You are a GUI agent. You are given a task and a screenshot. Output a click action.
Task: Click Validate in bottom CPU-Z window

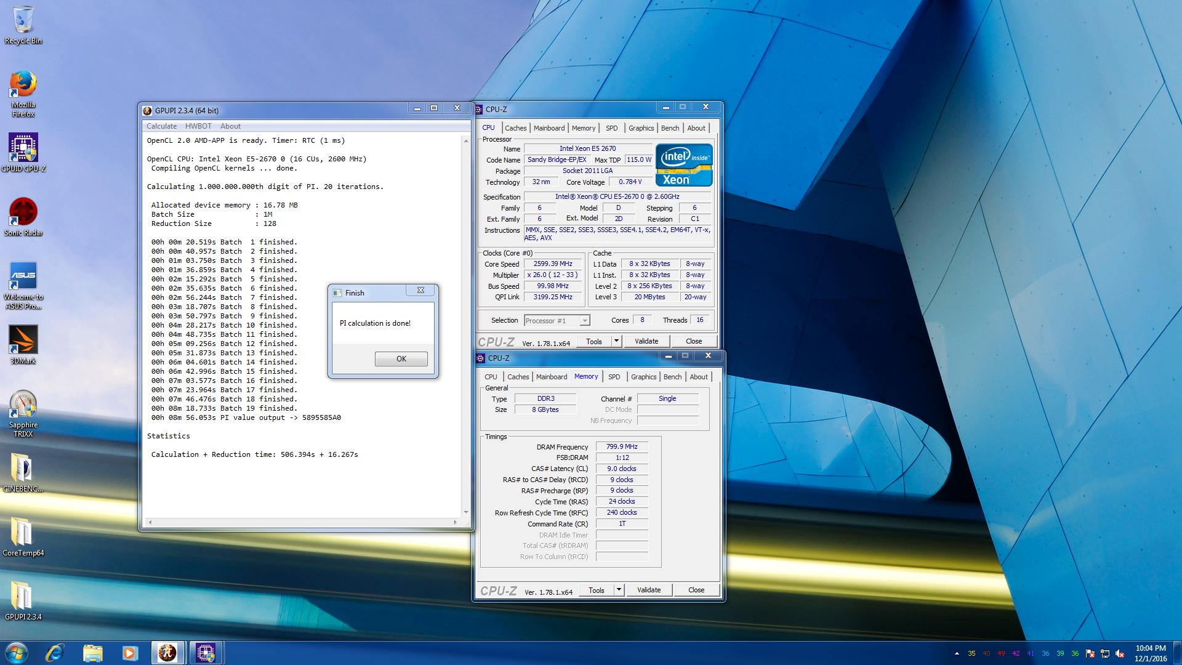point(649,590)
